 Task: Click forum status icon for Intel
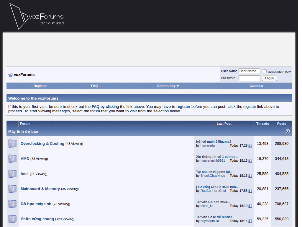[x=12, y=174]
